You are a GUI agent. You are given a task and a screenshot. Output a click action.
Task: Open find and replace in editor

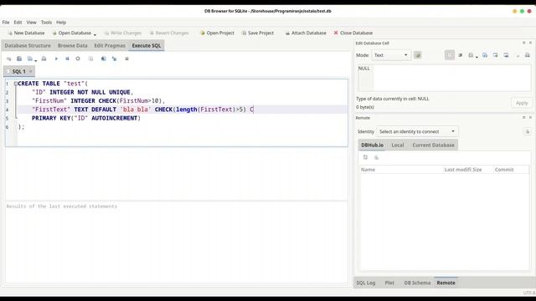click(x=114, y=59)
